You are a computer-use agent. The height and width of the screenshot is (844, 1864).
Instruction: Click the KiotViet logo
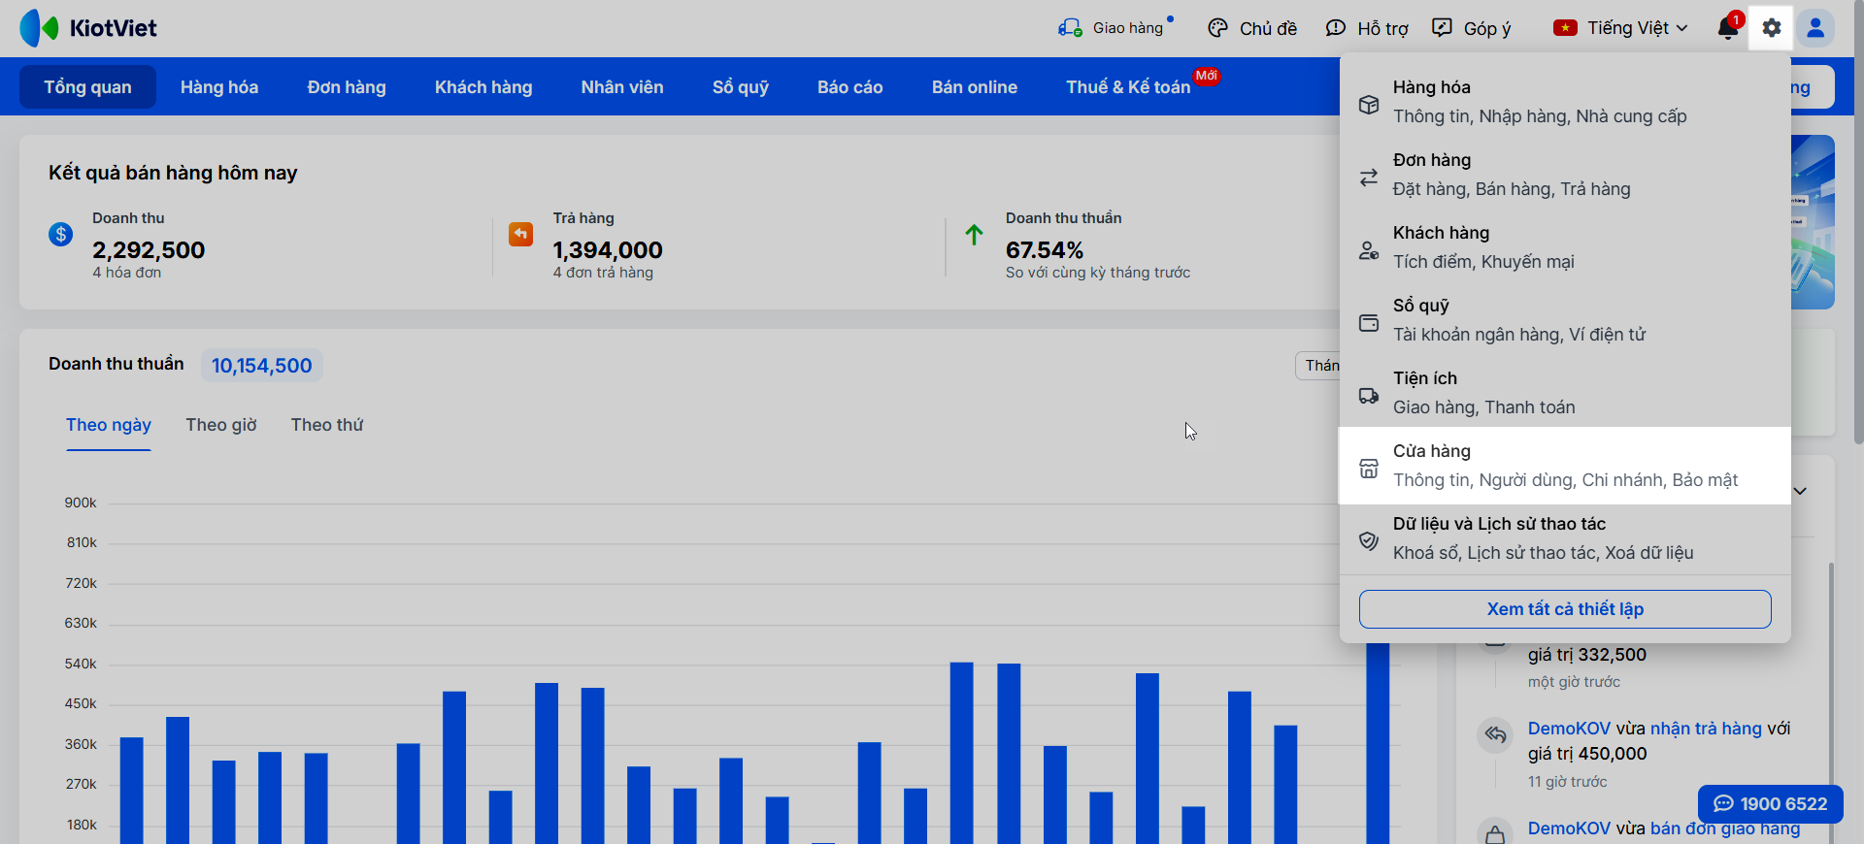pos(88,28)
